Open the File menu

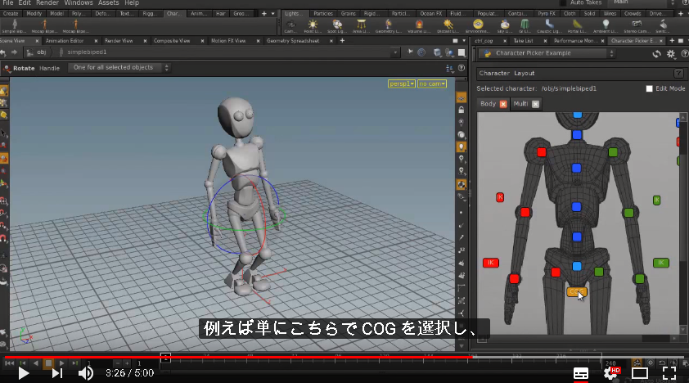coord(8,2)
